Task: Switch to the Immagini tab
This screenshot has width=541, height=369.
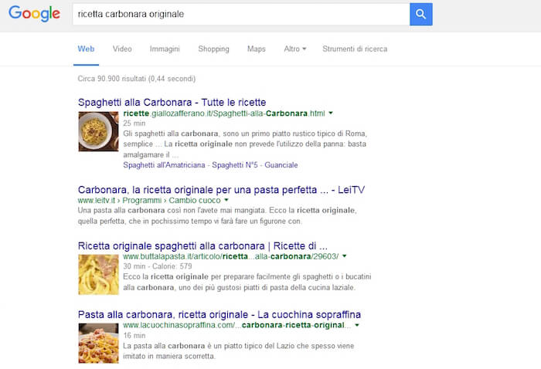Action: coord(165,49)
